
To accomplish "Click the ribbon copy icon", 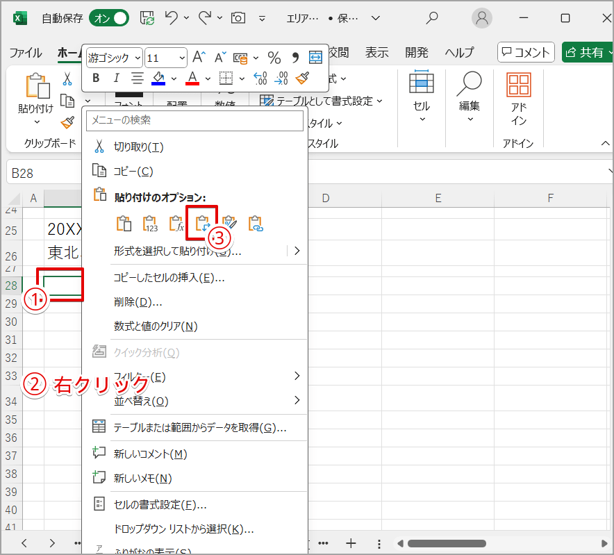I will tap(67, 101).
